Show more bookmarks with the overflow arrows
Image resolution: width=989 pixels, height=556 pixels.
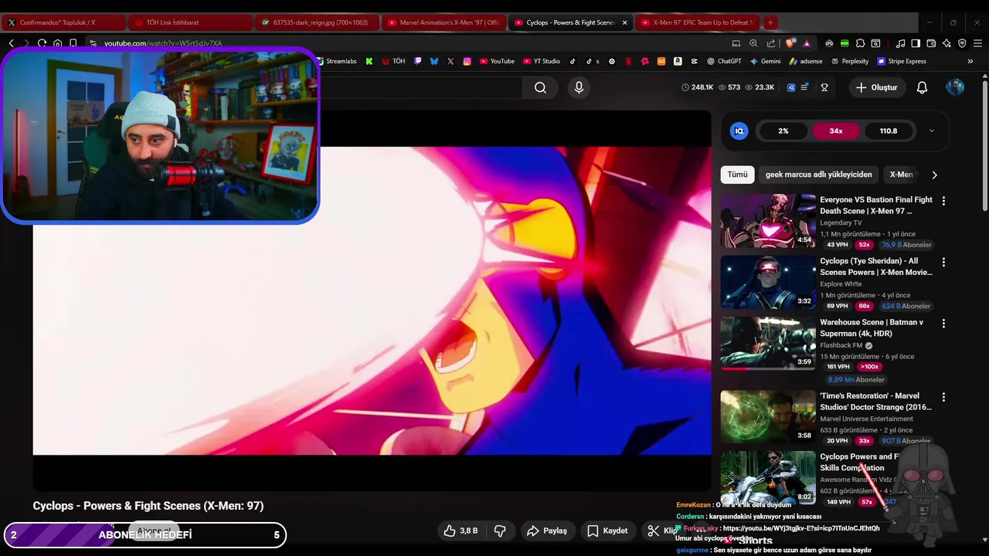(x=970, y=61)
